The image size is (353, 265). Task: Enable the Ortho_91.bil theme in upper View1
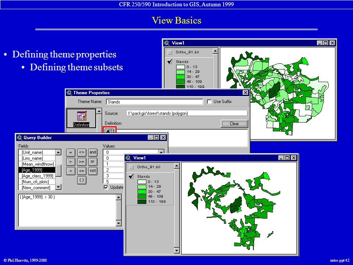(x=170, y=52)
